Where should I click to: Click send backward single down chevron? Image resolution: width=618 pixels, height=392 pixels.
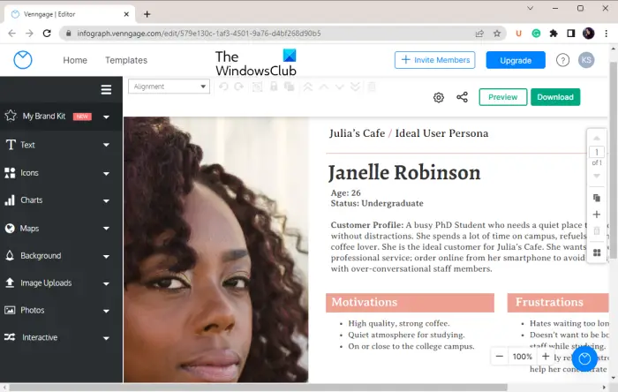339,87
